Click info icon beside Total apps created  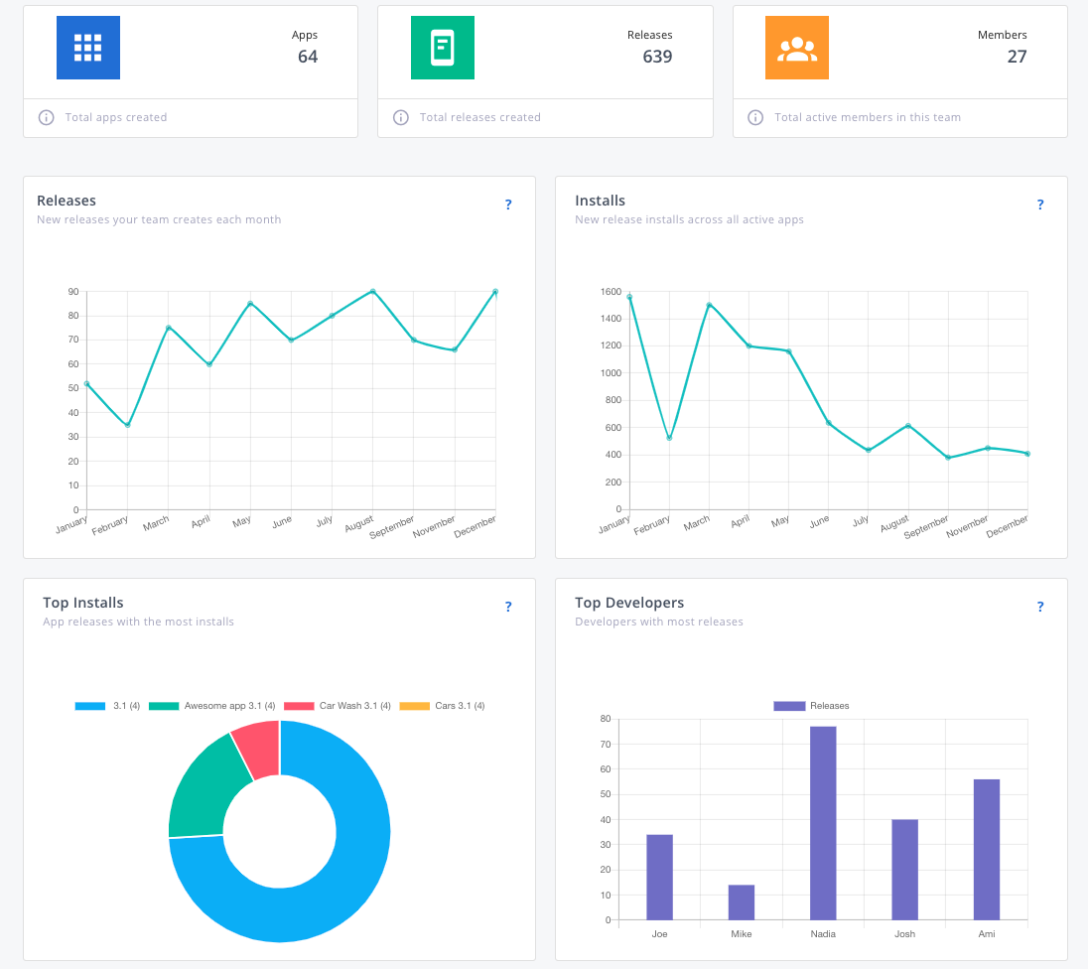click(x=46, y=117)
